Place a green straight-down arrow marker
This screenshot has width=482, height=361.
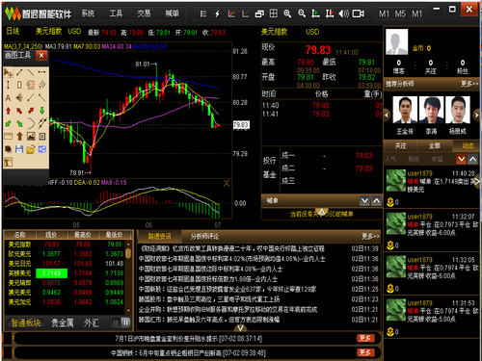tap(42, 111)
